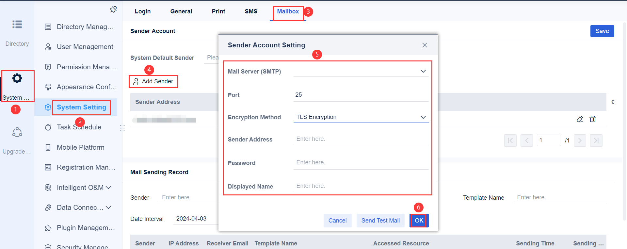Click the unpin icon above the menu
This screenshot has width=627, height=249.
(x=113, y=9)
